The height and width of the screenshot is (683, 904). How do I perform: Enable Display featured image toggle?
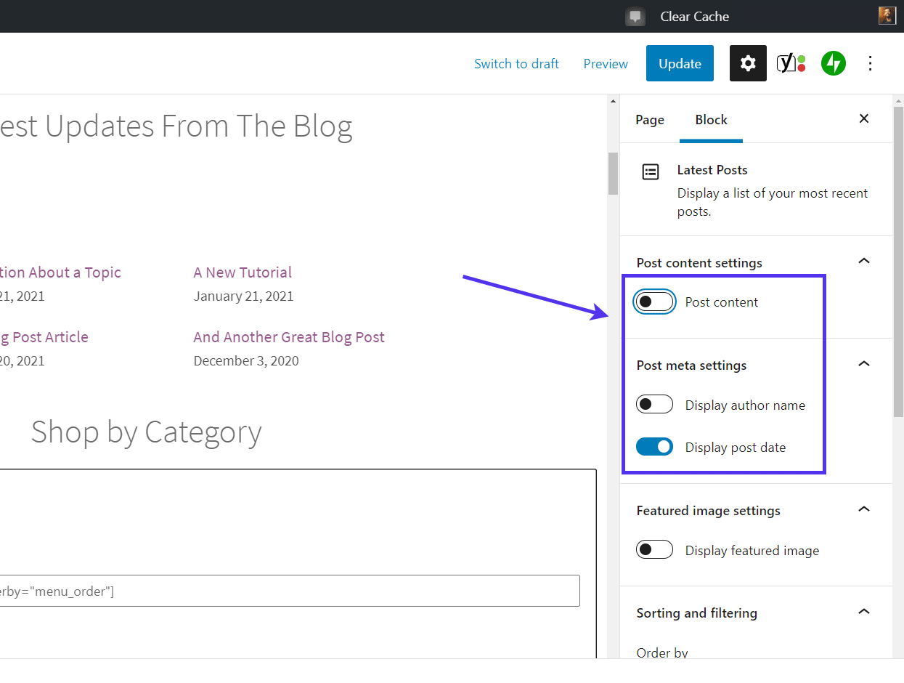pyautogui.click(x=654, y=550)
